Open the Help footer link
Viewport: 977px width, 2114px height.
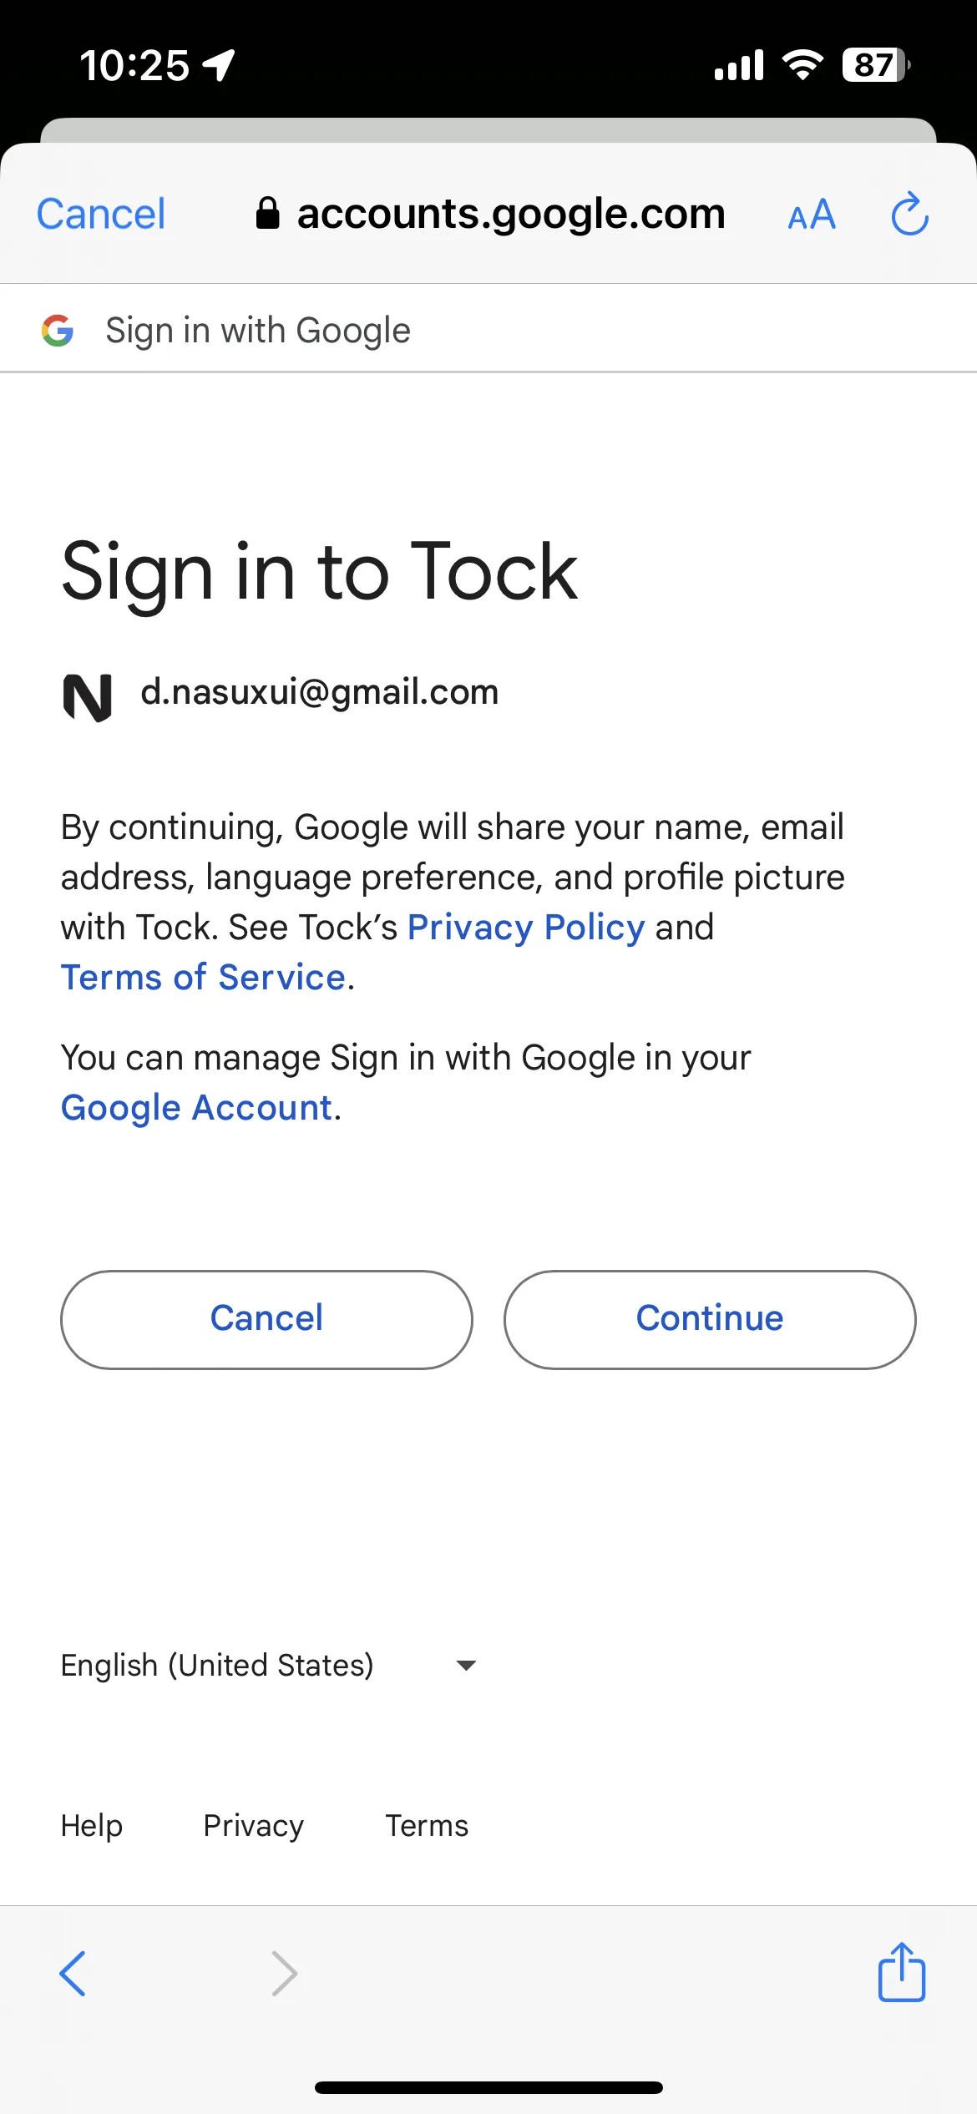point(92,1826)
